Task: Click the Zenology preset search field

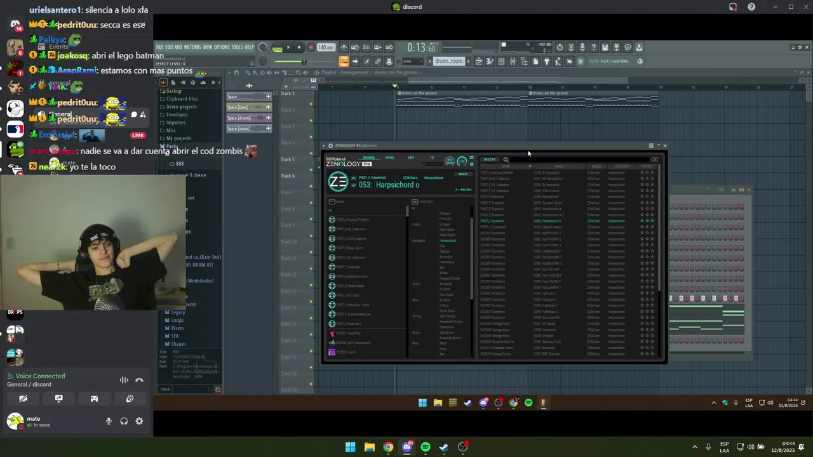Action: click(x=579, y=159)
